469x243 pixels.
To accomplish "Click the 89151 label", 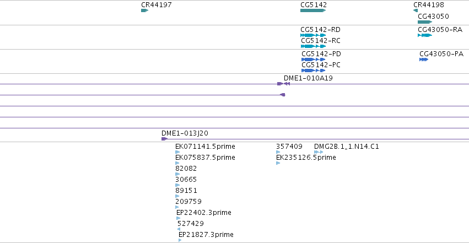I will pyautogui.click(x=186, y=191).
